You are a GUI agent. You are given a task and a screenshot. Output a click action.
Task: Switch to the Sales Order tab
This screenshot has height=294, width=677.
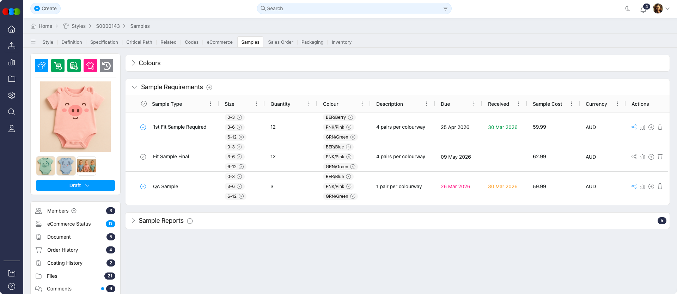[x=280, y=42]
